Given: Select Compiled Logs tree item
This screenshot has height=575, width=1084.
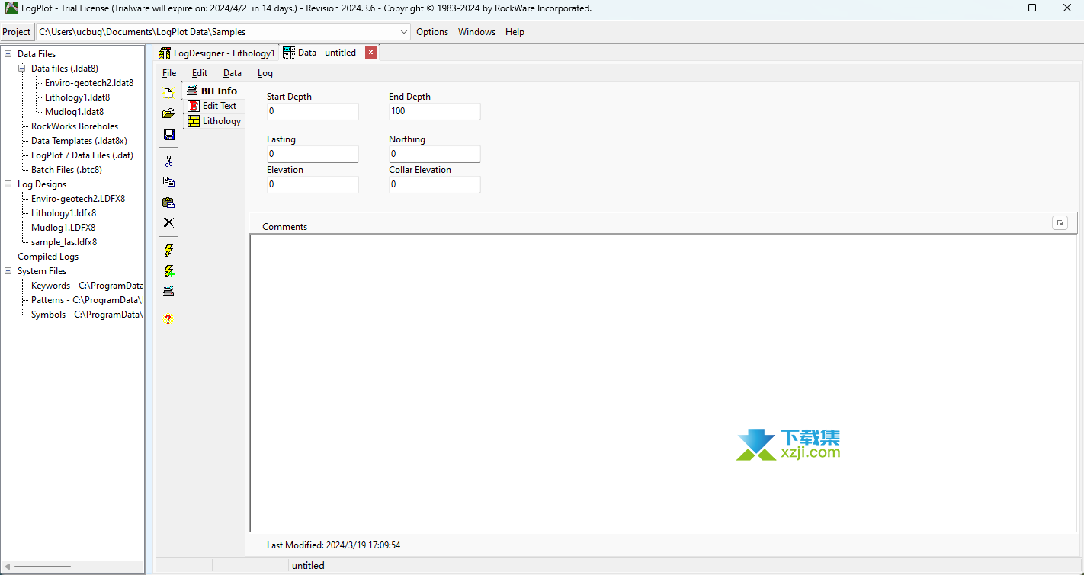Looking at the screenshot, I should [48, 257].
